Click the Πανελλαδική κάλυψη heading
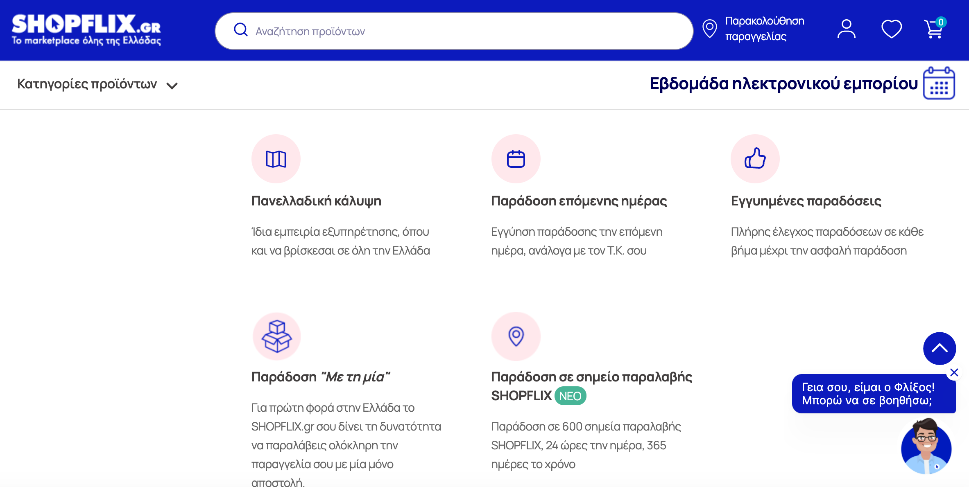Screen dimensions: 969x487 coord(316,201)
